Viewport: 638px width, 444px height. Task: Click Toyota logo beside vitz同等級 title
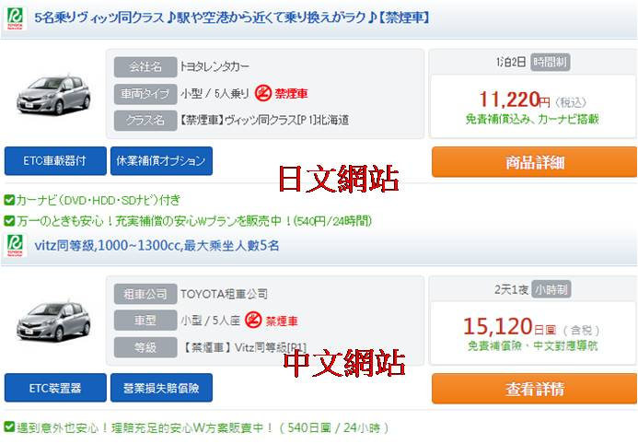coord(16,245)
